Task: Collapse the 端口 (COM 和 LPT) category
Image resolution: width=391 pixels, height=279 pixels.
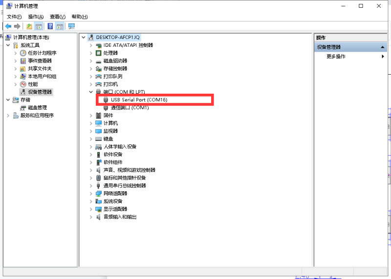Action: (91, 92)
